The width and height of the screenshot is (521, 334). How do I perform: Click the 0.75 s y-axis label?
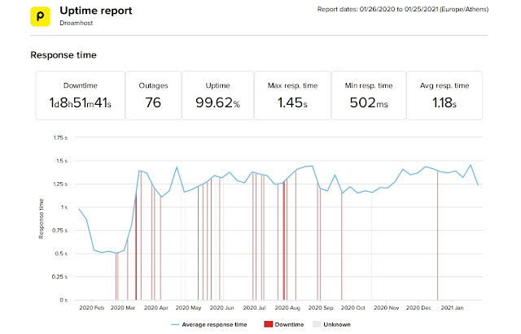pos(59,231)
